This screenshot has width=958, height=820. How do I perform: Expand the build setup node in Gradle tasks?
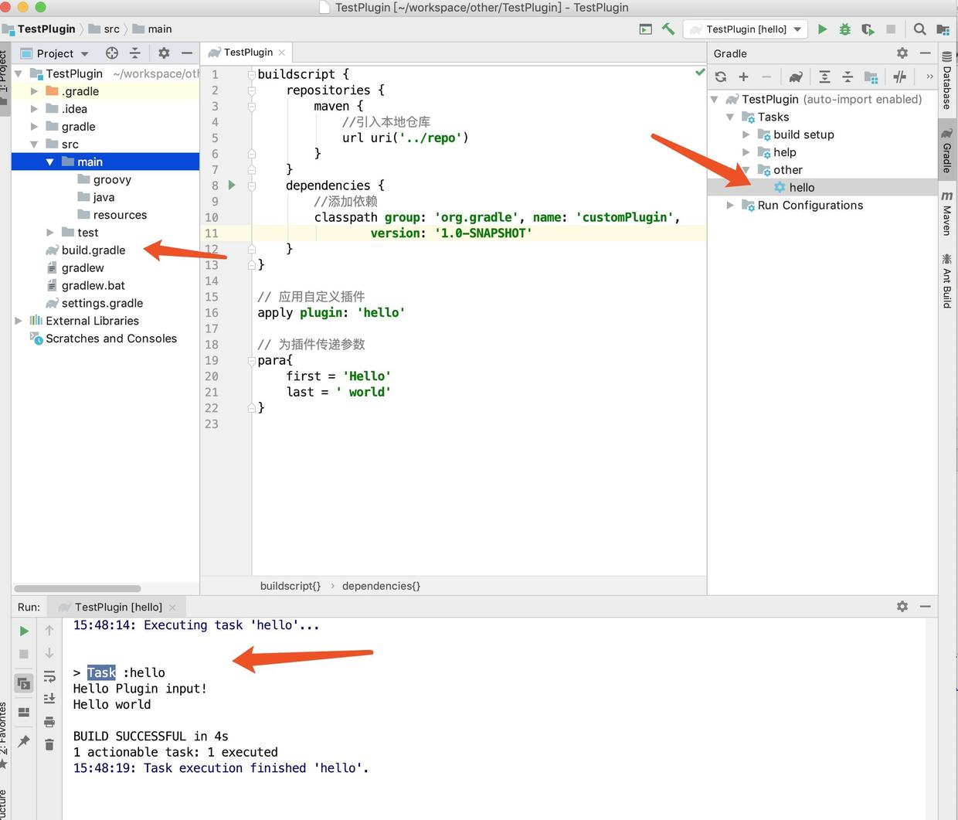click(x=746, y=134)
